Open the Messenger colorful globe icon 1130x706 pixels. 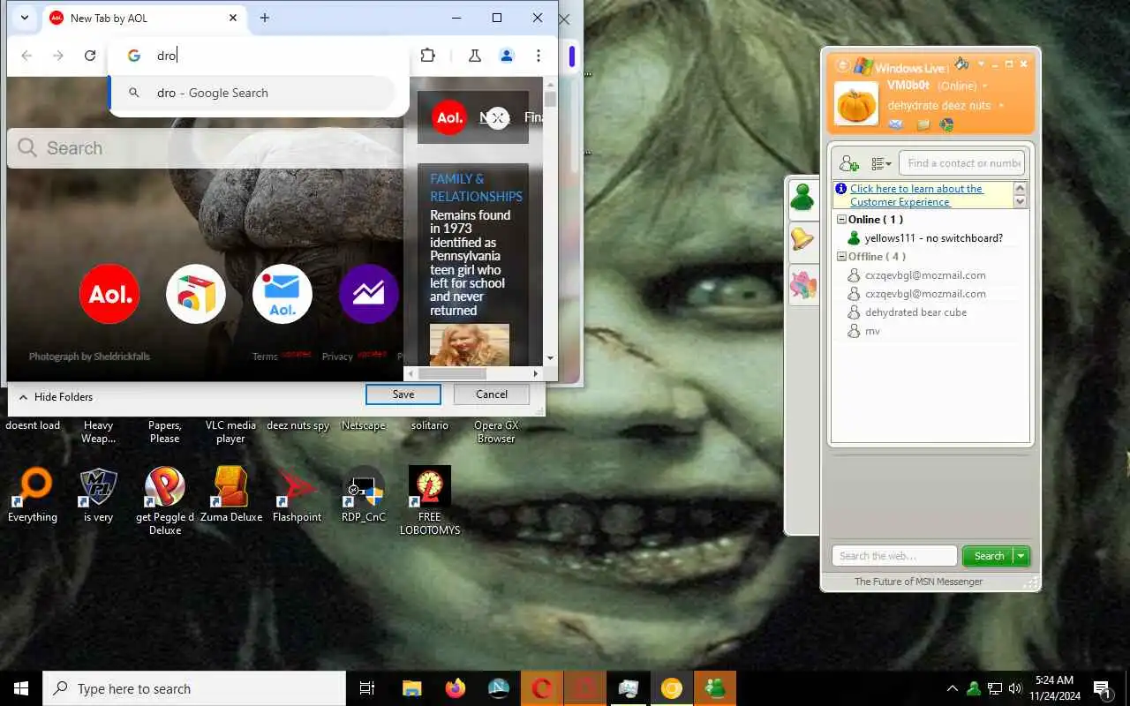click(x=946, y=125)
